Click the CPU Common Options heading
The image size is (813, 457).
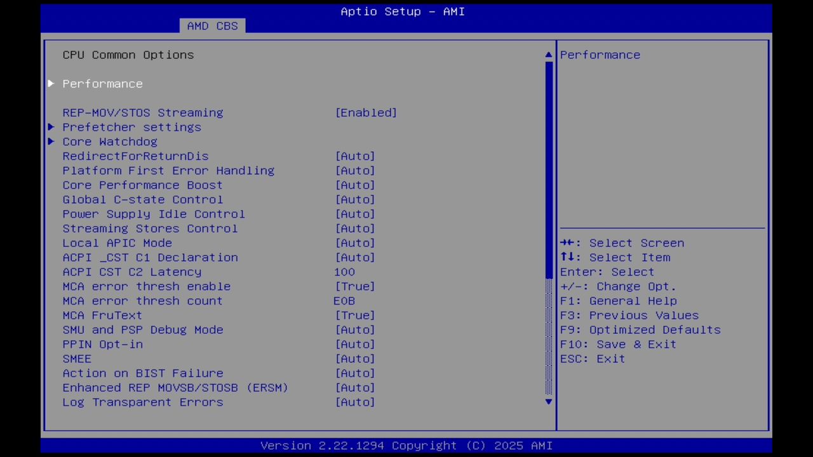click(128, 55)
